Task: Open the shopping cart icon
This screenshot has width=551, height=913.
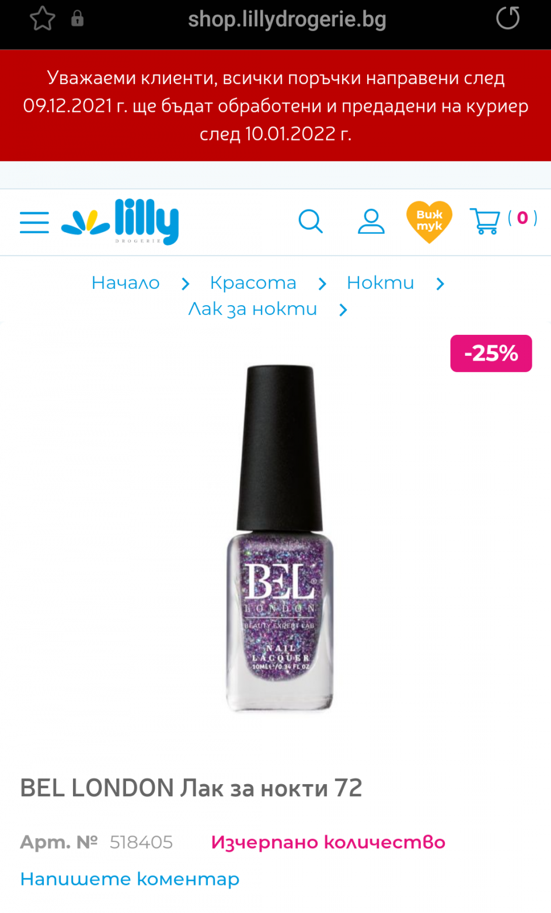Action: [484, 222]
